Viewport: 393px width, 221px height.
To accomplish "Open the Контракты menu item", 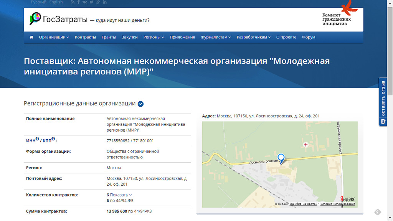I will (x=85, y=37).
